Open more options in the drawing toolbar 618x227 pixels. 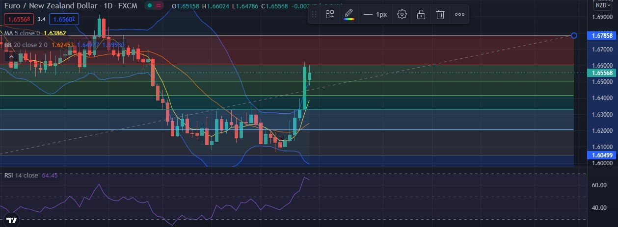click(459, 15)
